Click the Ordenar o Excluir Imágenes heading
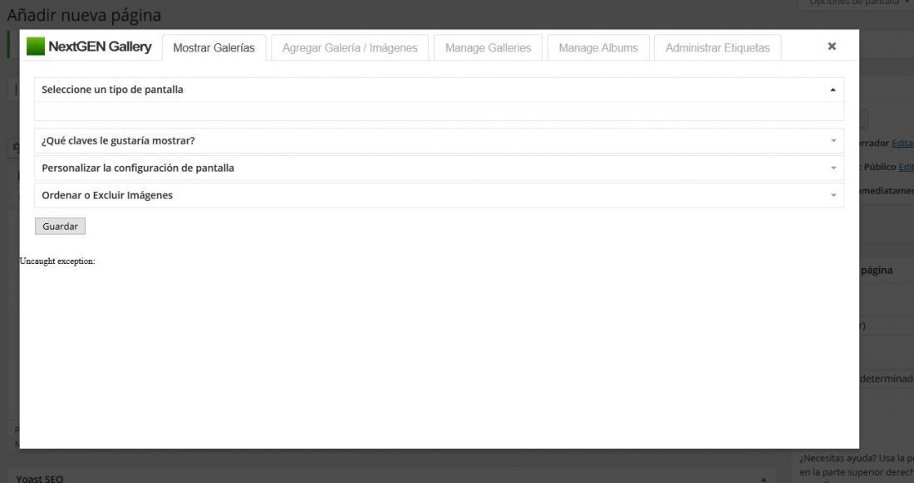 pyautogui.click(x=107, y=196)
